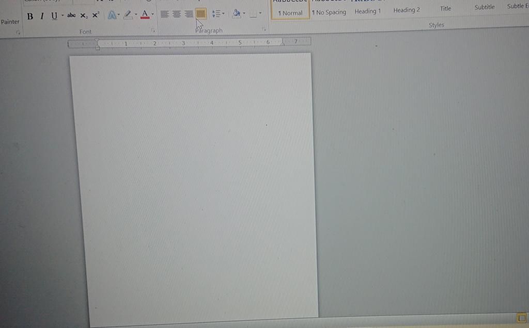Open highlight color dropdown arrow
This screenshot has height=328, width=529.
pyautogui.click(x=136, y=14)
